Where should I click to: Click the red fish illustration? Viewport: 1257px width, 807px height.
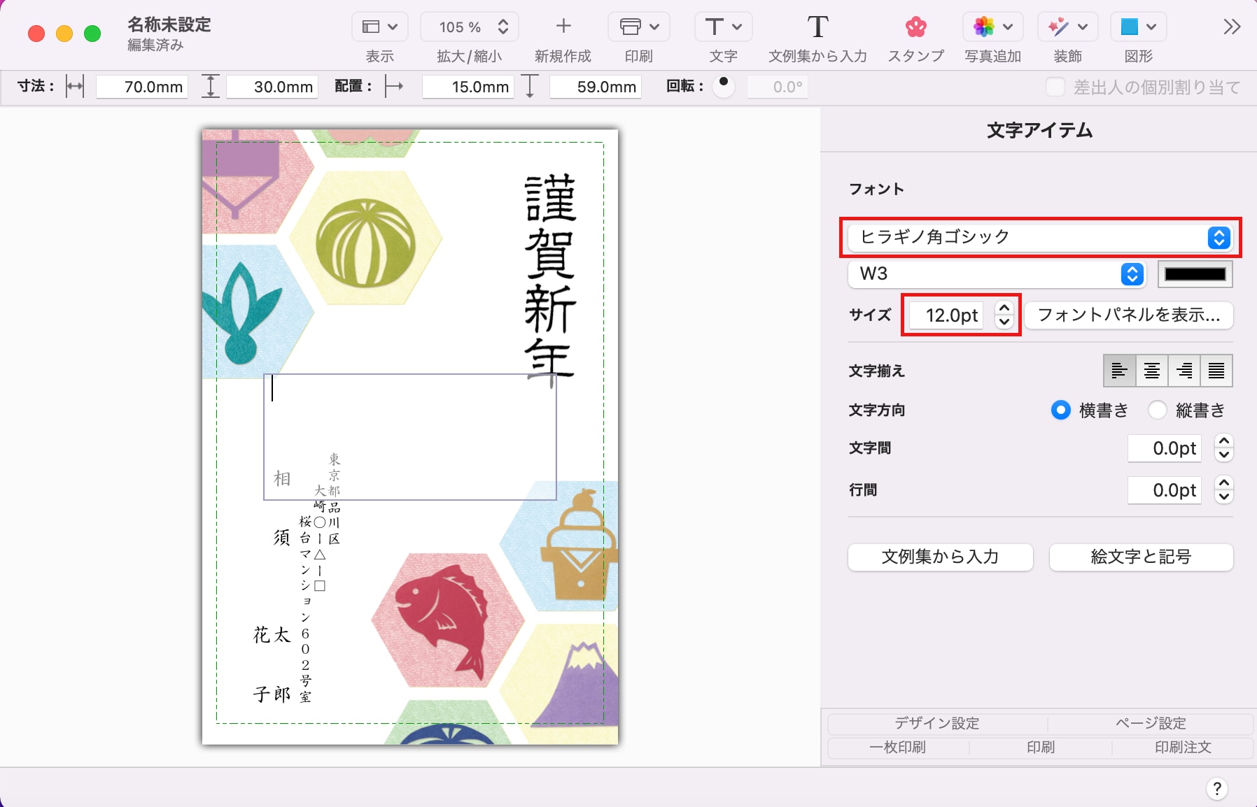pos(442,621)
